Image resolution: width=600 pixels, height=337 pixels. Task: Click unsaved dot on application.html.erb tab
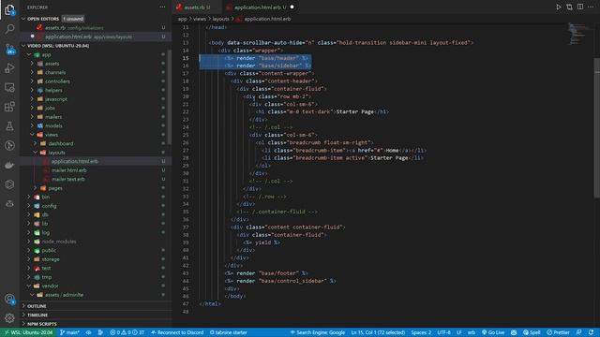tap(292, 7)
